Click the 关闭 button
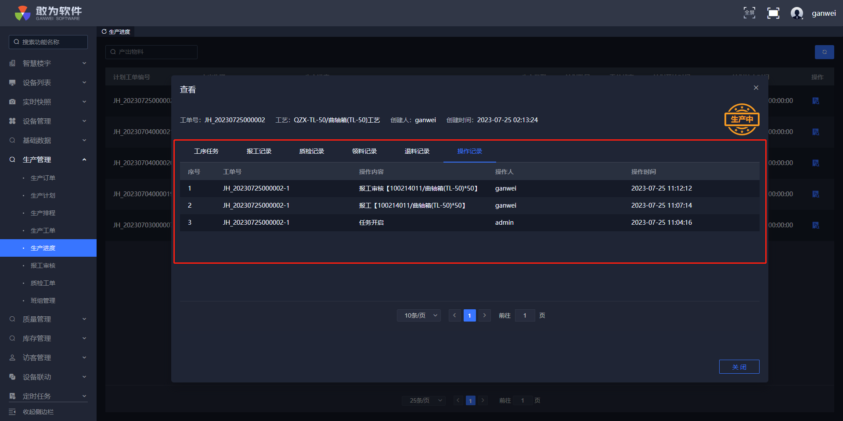843x421 pixels. coord(739,367)
